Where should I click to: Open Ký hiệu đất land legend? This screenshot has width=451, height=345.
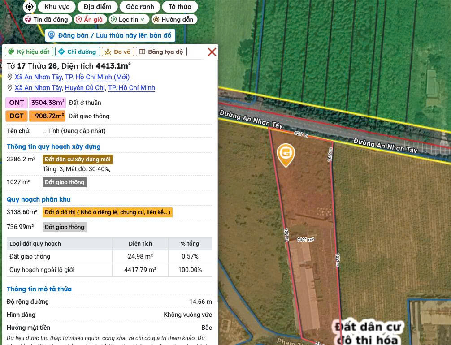[29, 52]
